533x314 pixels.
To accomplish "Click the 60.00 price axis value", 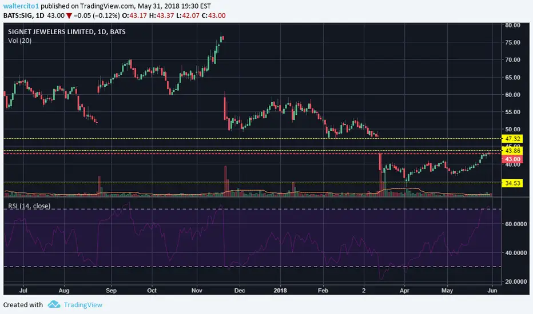I will pos(512,95).
